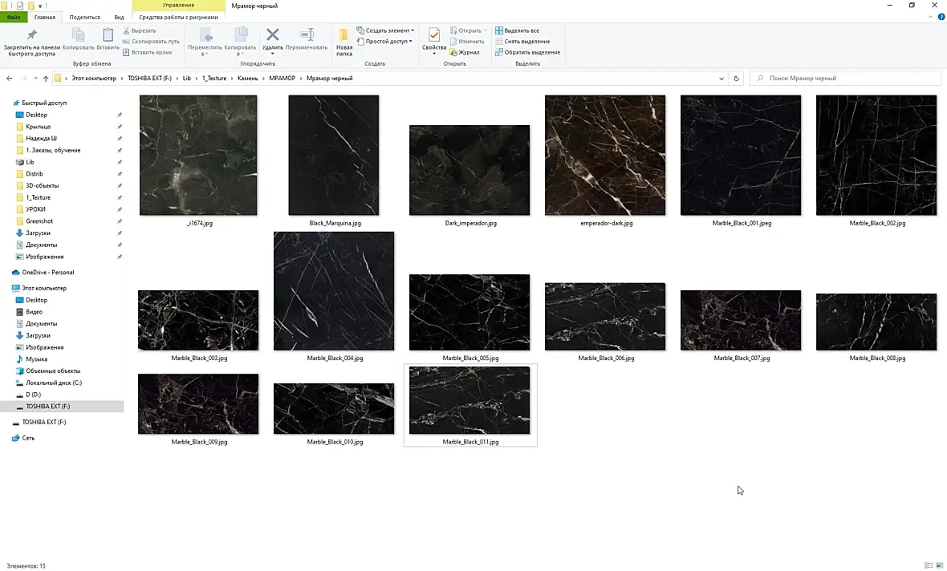
Task: Select the Black_Marquina.jpg thumbnail
Action: click(333, 155)
